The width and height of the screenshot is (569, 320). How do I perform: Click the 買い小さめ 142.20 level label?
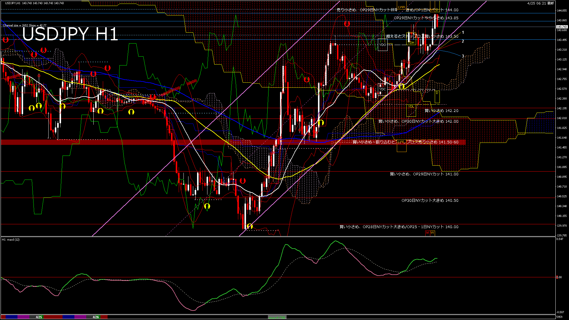(441, 111)
